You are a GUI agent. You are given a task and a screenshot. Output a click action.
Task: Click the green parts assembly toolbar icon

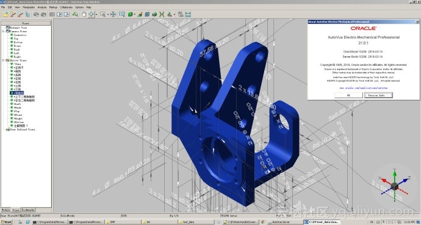tap(154, 15)
